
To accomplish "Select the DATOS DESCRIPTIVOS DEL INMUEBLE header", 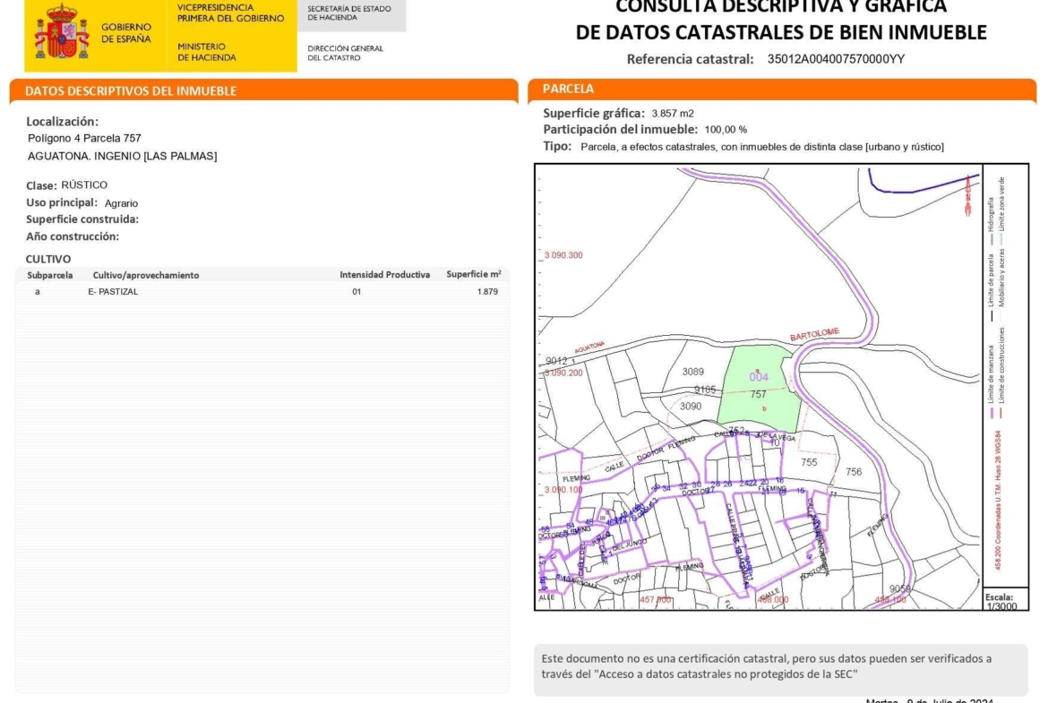I will point(131,91).
